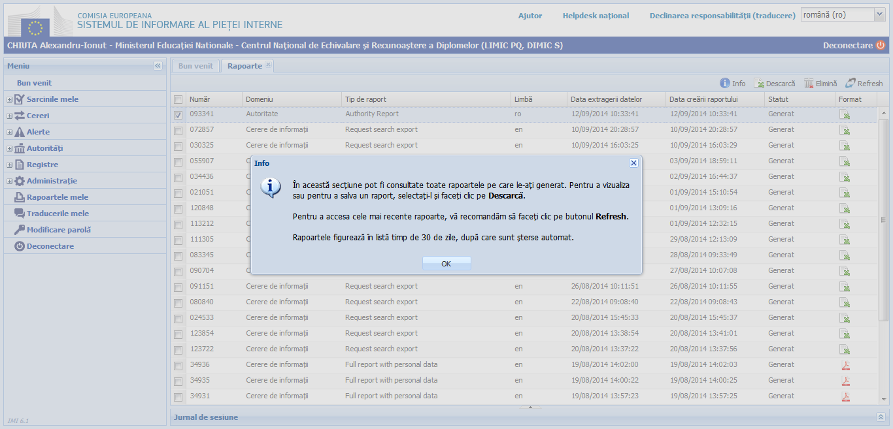Switch to the Bun venit tab
893x429 pixels.
tap(195, 66)
